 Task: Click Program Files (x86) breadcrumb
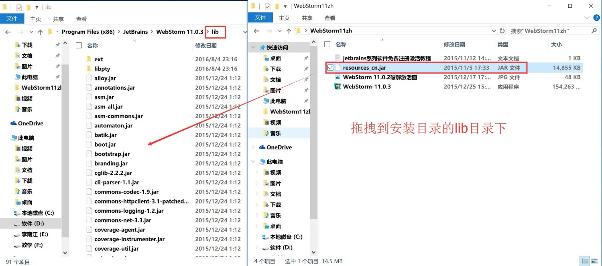[x=88, y=32]
